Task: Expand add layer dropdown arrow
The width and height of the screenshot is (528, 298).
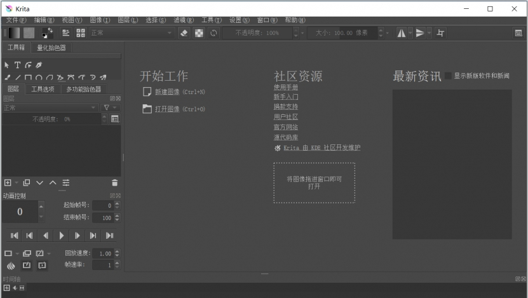Action: [16, 182]
